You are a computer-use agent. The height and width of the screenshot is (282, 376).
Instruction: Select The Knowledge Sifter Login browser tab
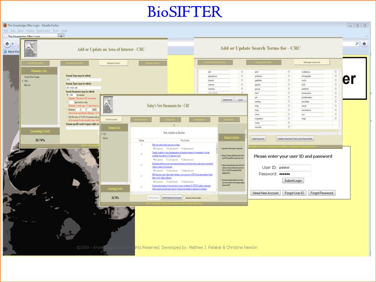[30, 36]
